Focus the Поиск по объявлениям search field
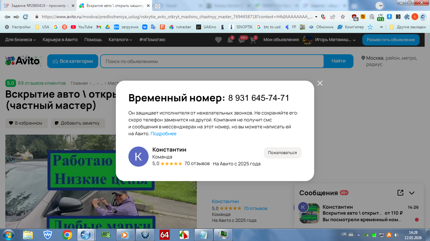The height and width of the screenshot is (241, 430). pos(212,61)
